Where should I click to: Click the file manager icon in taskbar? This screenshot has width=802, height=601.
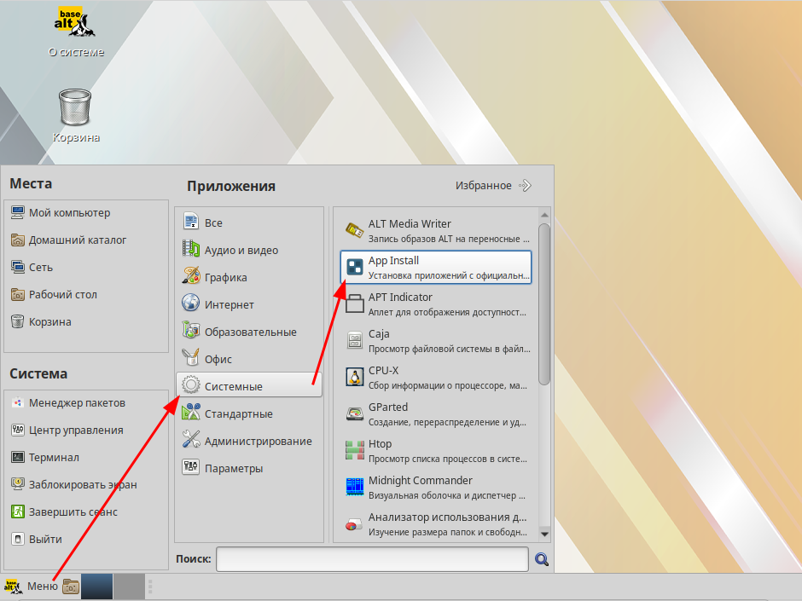tap(71, 587)
